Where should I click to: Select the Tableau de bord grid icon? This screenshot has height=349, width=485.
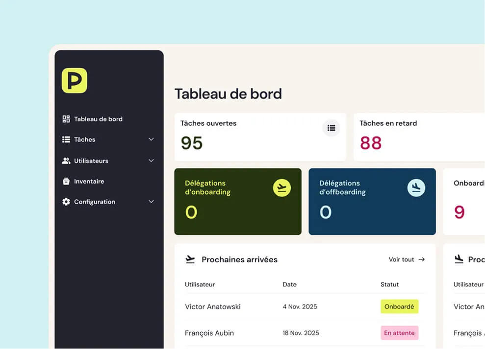tap(66, 118)
